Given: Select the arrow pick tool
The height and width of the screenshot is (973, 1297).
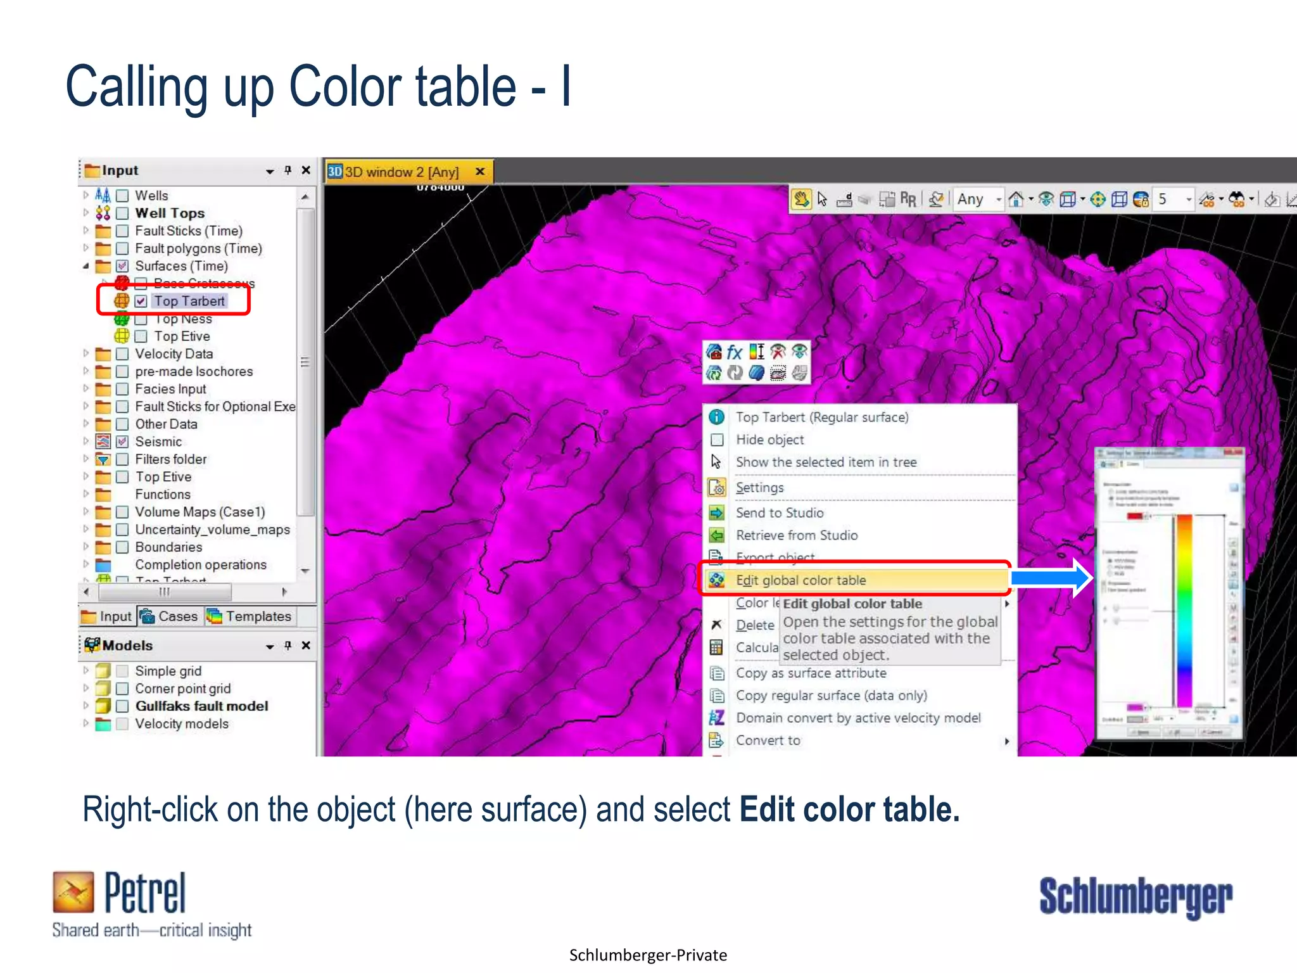Looking at the screenshot, I should (823, 200).
